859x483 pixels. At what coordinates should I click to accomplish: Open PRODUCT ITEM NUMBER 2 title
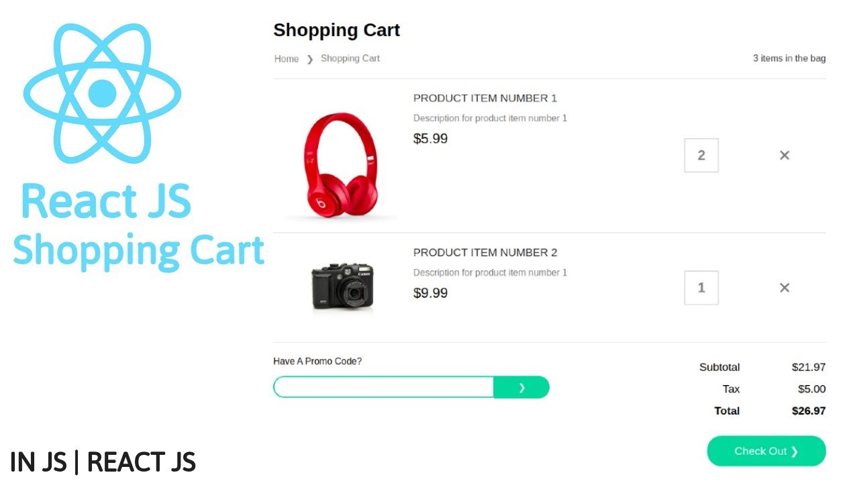pos(485,253)
